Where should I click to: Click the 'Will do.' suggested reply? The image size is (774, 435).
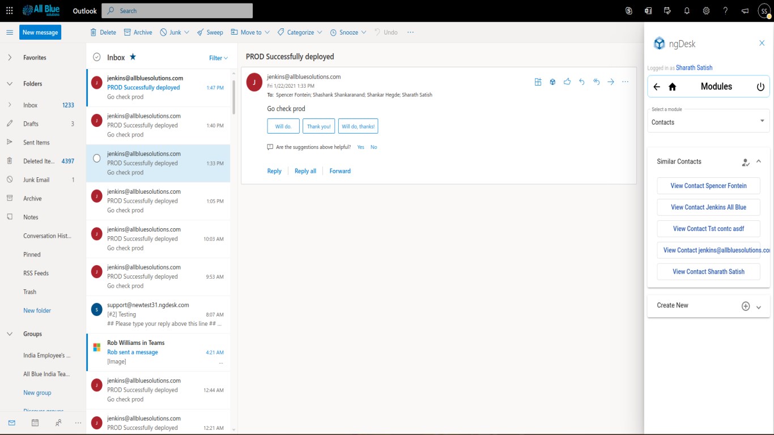pyautogui.click(x=283, y=126)
